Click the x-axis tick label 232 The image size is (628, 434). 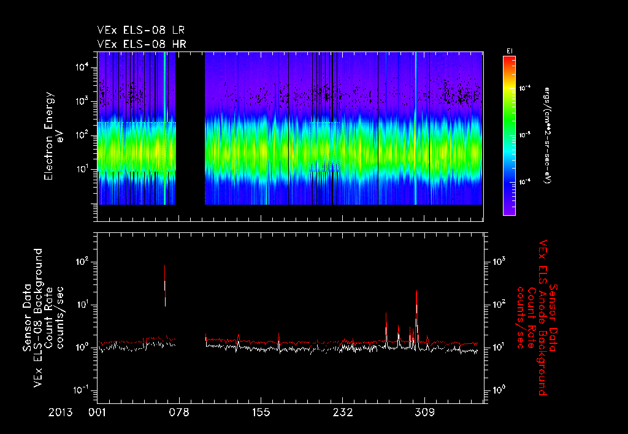point(342,413)
